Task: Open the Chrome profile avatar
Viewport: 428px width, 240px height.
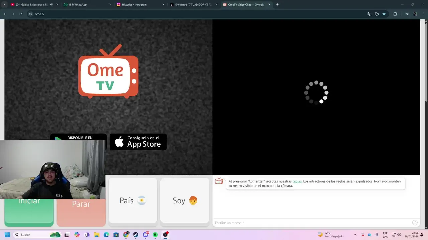Action: point(415,14)
